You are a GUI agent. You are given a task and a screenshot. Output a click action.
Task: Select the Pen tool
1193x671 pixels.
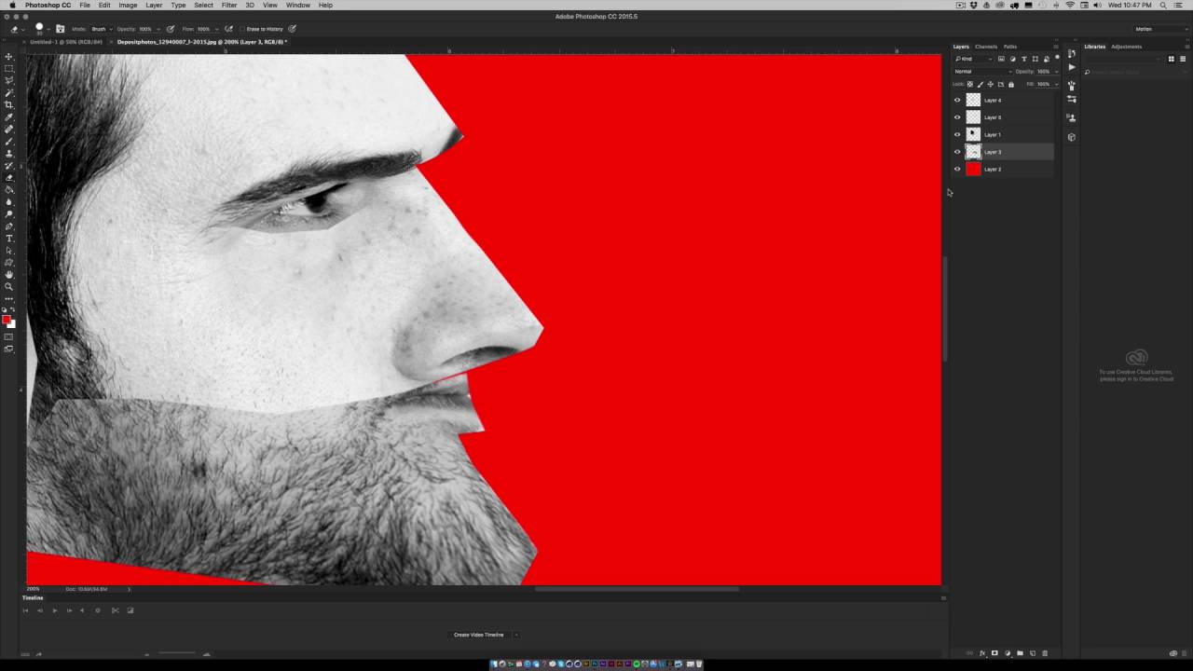click(x=9, y=226)
